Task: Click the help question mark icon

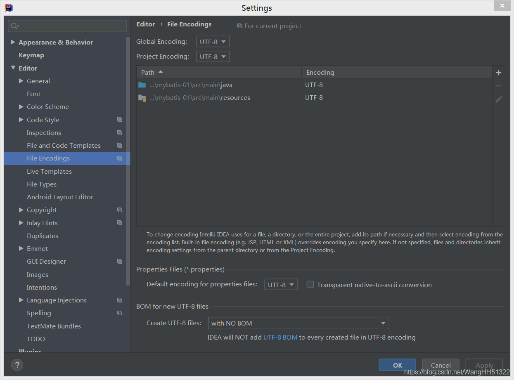Action: pos(17,365)
